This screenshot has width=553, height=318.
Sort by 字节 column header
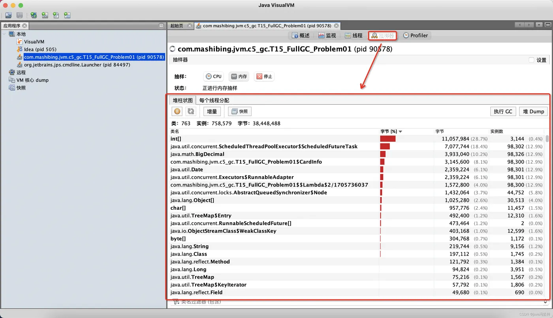click(461, 131)
